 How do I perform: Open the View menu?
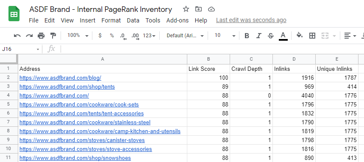tap(67, 20)
